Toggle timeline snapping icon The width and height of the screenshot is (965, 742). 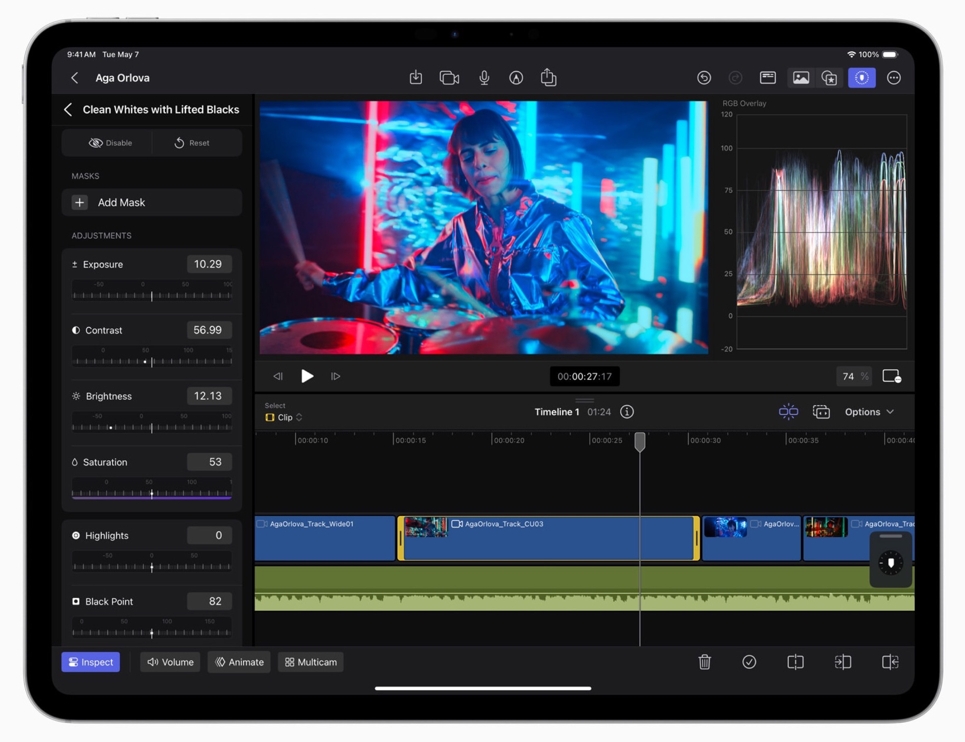tap(788, 412)
